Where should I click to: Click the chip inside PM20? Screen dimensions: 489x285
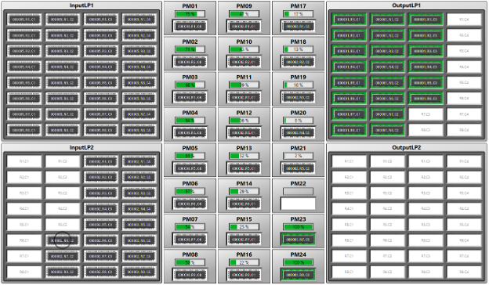click(x=298, y=133)
